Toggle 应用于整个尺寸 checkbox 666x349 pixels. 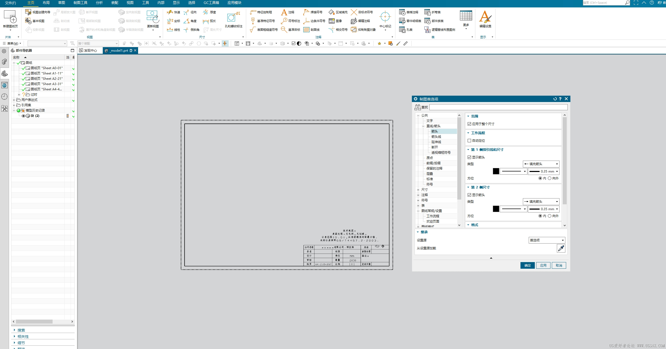pos(469,124)
